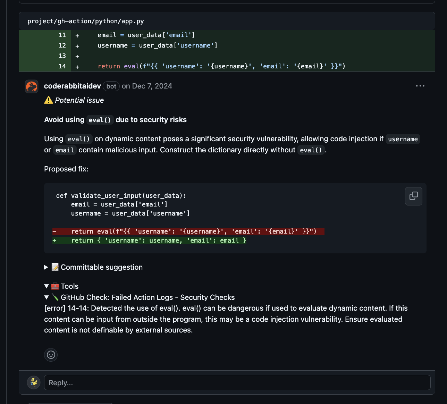447x404 pixels.
Task: Add an emoji reaction to the comment
Action: click(x=51, y=355)
